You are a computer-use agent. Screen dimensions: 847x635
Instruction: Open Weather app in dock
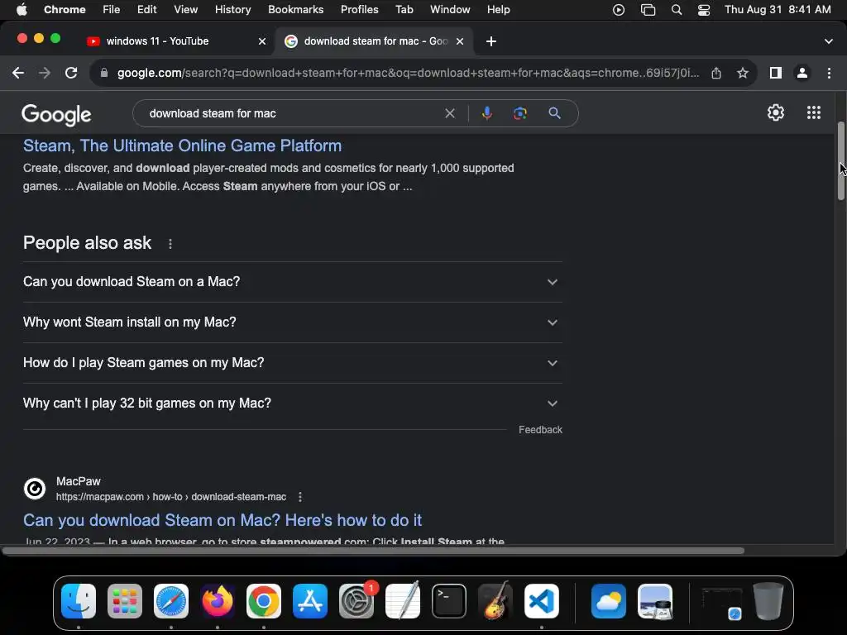[609, 601]
